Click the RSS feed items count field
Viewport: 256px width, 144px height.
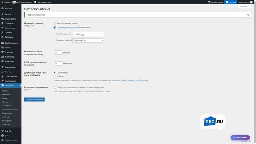coord(58,63)
